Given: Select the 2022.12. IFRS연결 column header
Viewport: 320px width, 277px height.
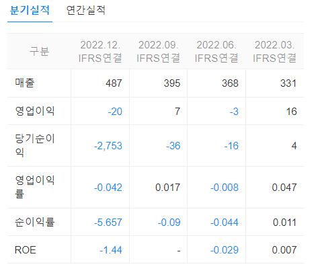Looking at the screenshot, I should coord(100,51).
